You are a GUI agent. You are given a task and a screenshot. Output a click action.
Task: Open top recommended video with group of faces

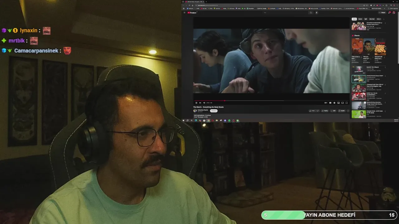(359, 26)
